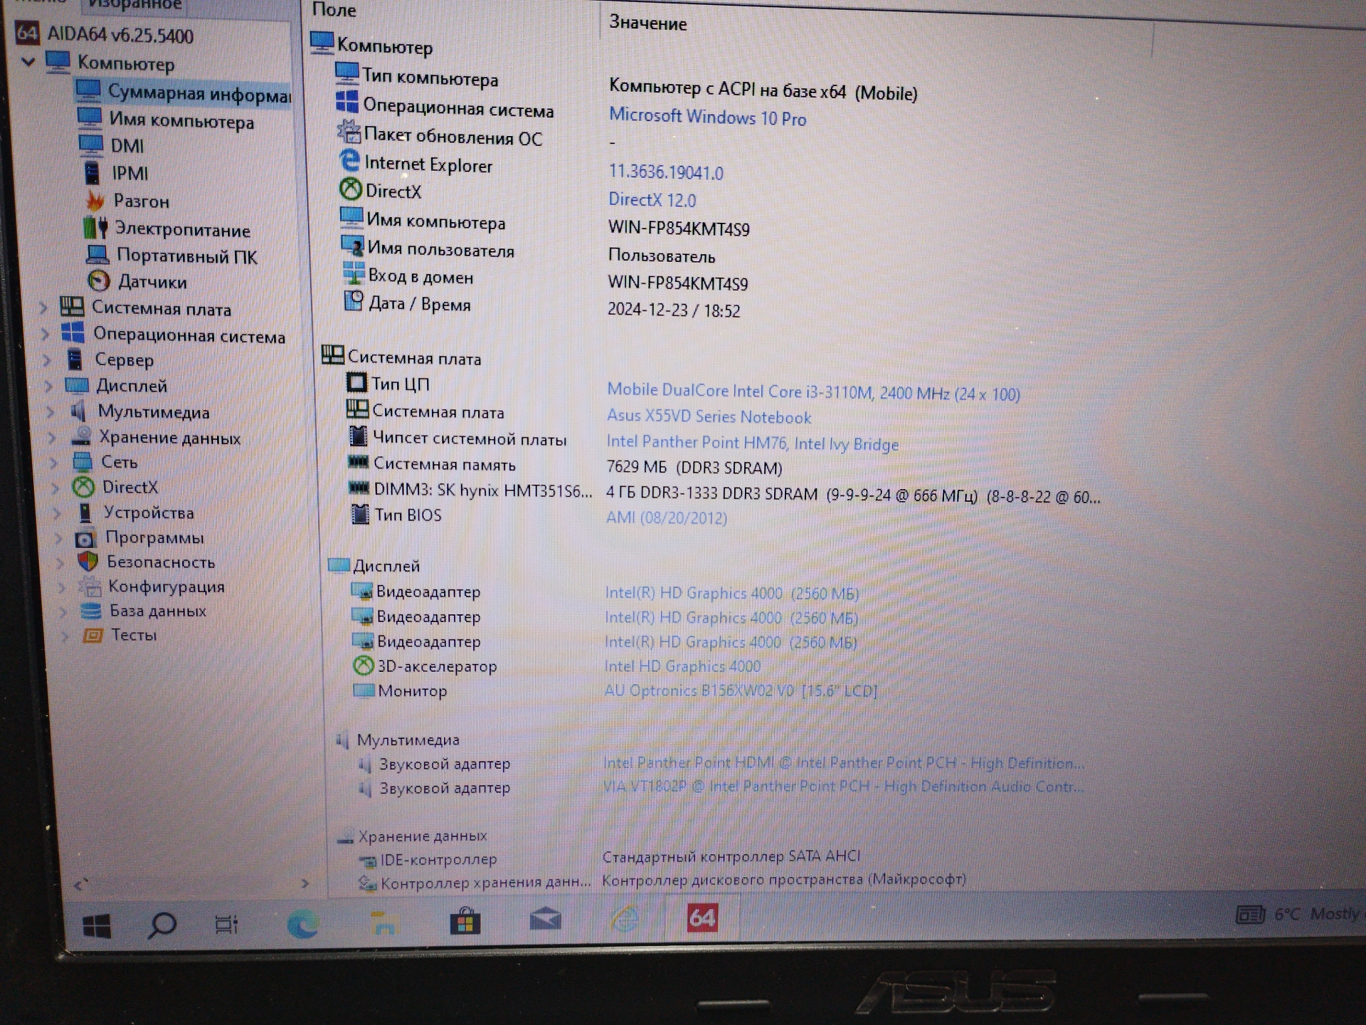Open the AMI (08/20/2012) BIOS link
Viewport: 1366px width, 1025px height.
666,517
